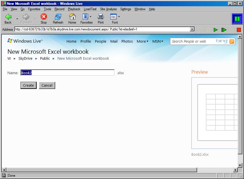This screenshot has height=179, width=244.
Task: Open the People link
Action: point(100,41)
